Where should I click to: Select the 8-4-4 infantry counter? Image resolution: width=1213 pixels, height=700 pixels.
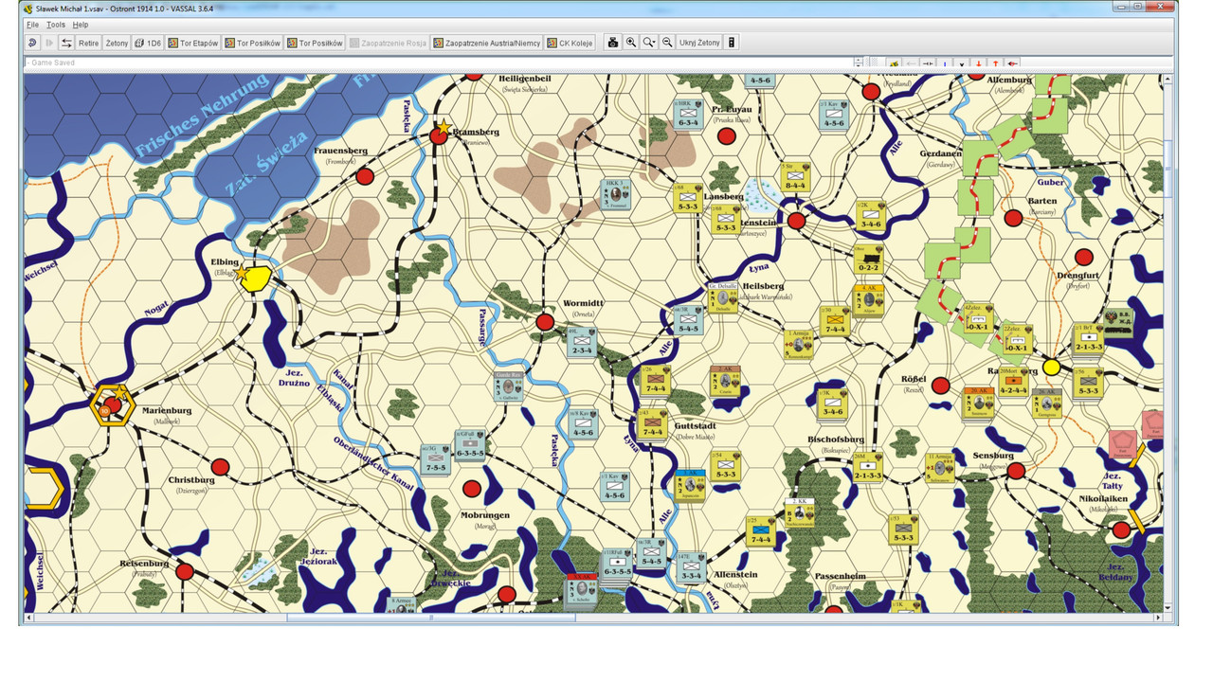797,177
